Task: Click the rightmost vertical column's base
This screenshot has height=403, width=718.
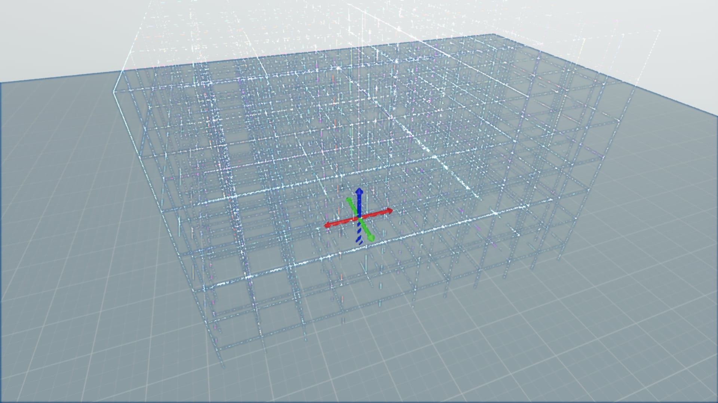Action: tap(560, 258)
